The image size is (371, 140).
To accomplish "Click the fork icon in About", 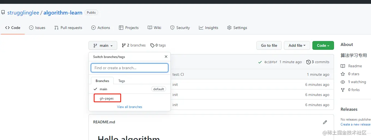I will [343, 90].
